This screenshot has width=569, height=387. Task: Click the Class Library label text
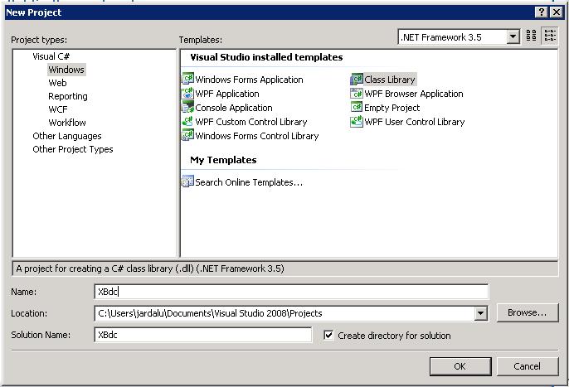point(390,80)
